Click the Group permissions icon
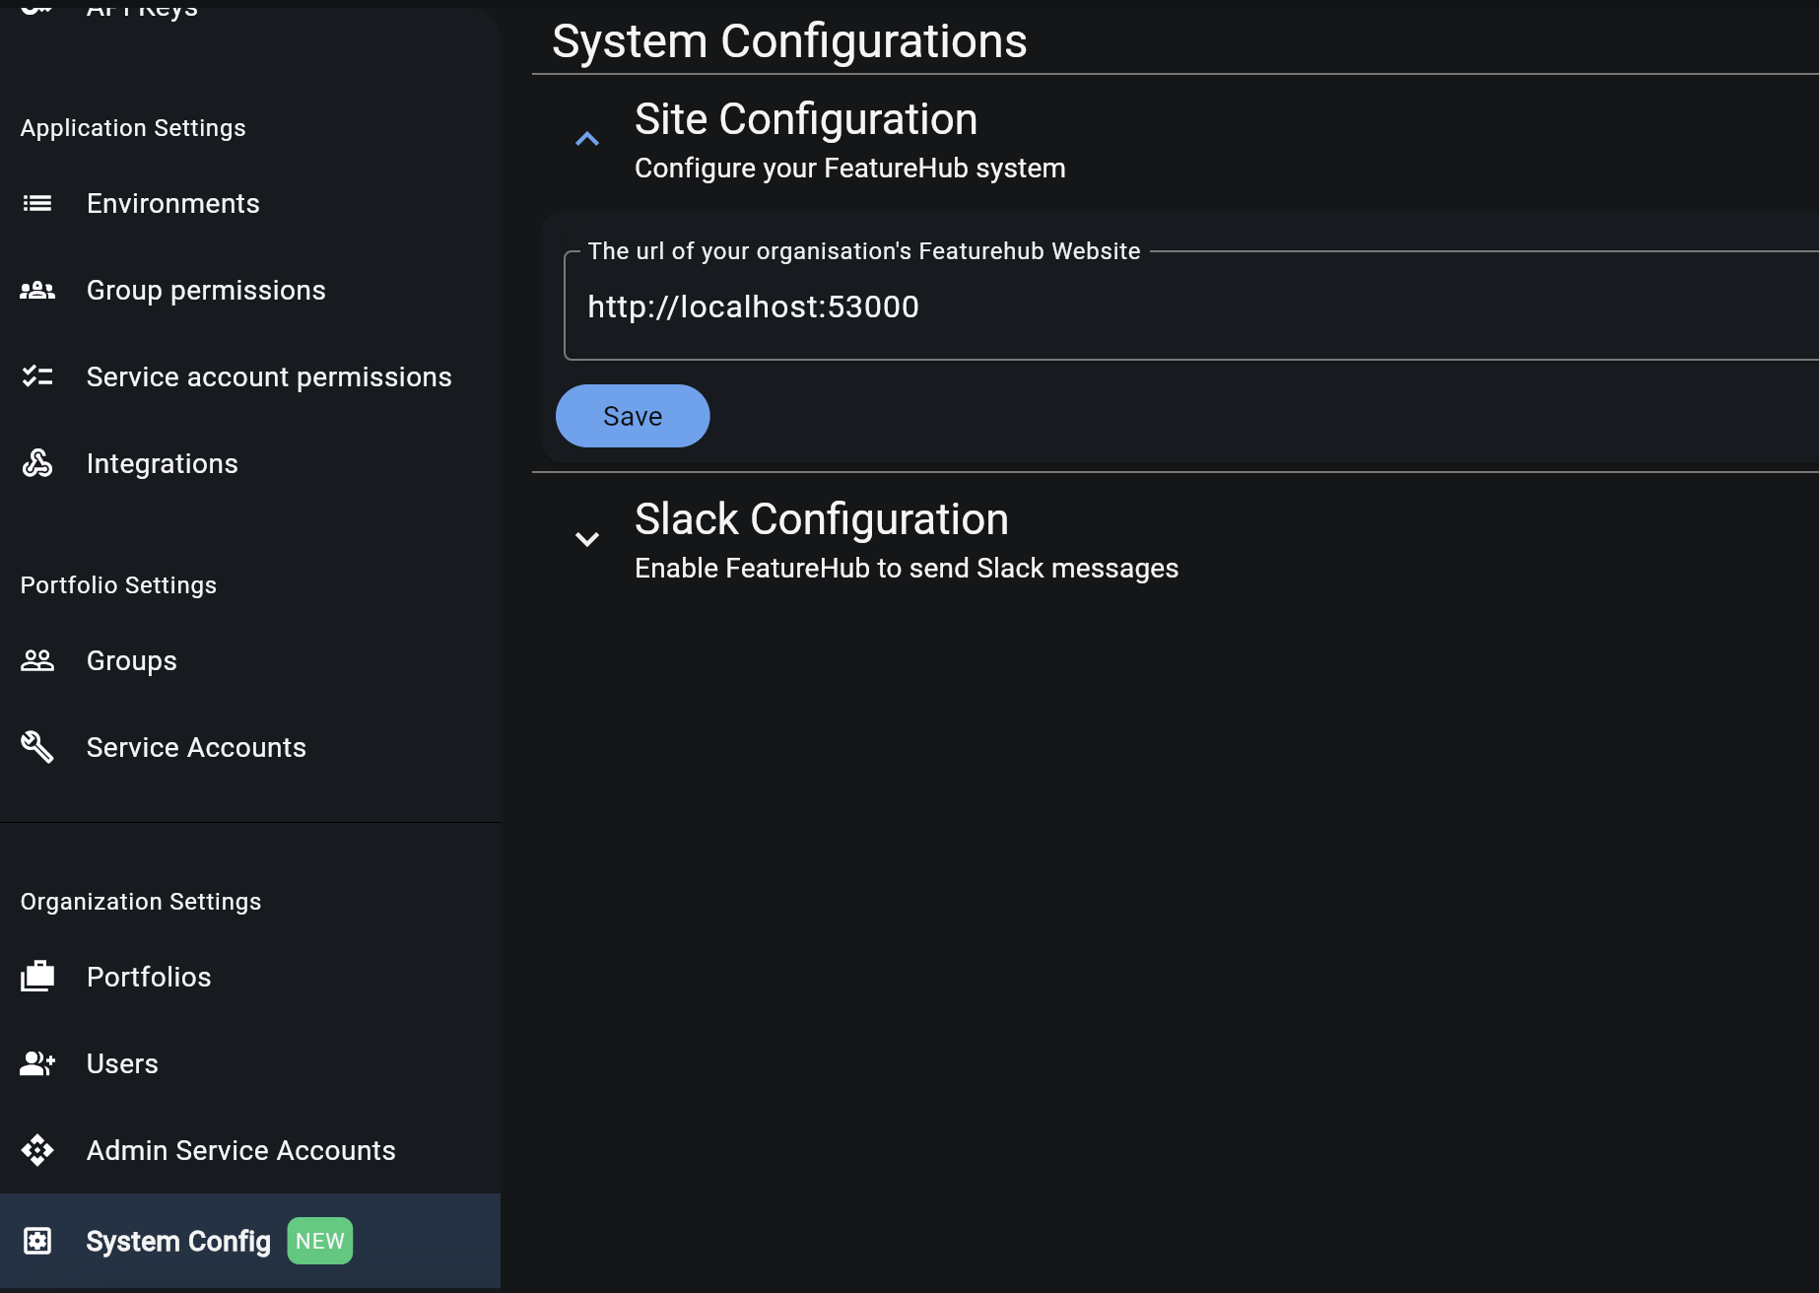This screenshot has height=1293, width=1819. (x=36, y=289)
